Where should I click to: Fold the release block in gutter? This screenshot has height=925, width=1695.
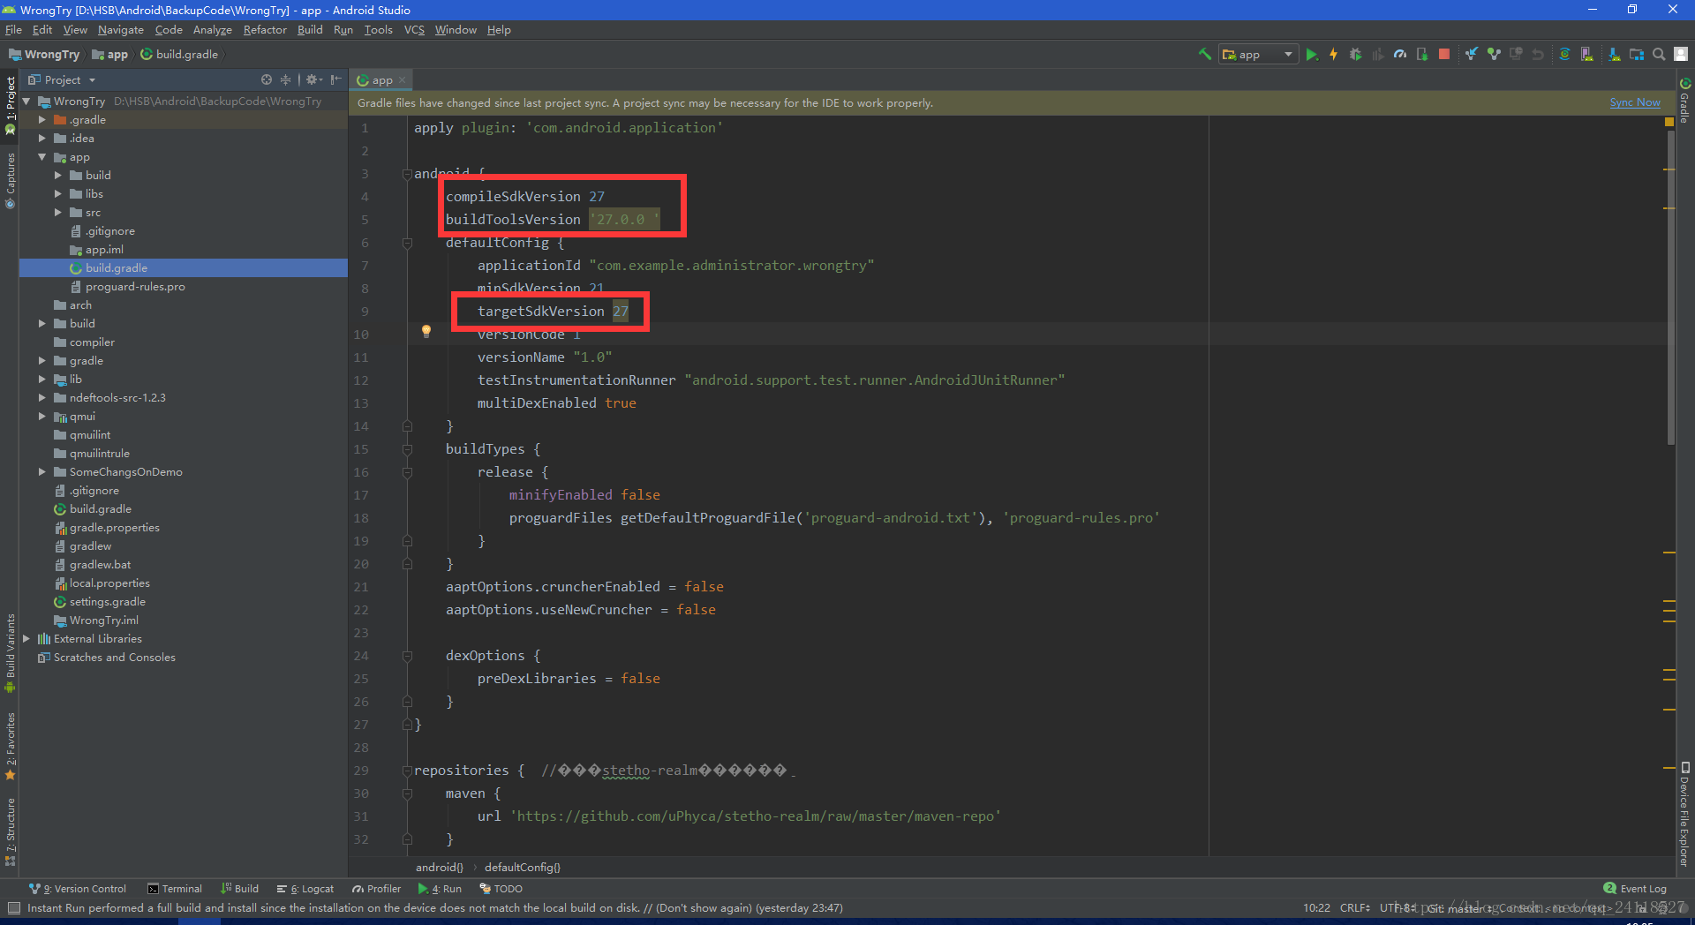(407, 471)
